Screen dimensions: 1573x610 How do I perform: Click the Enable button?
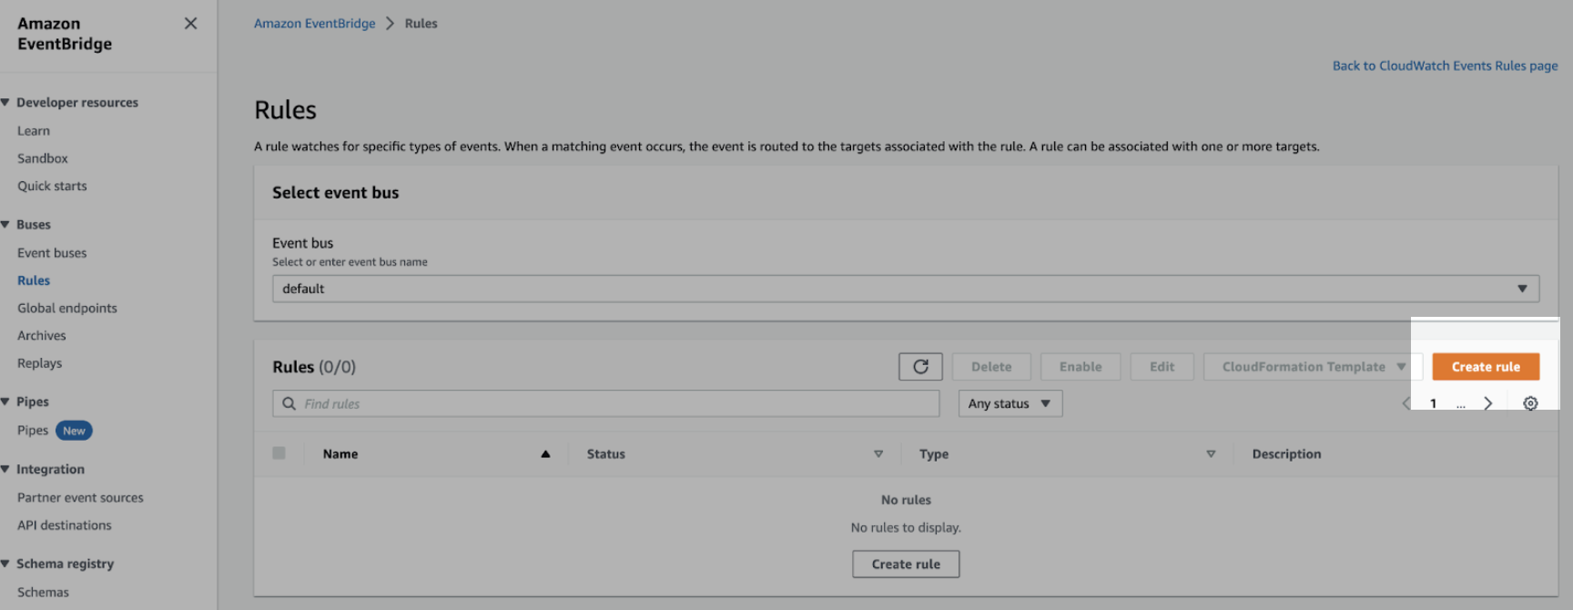[1081, 367]
